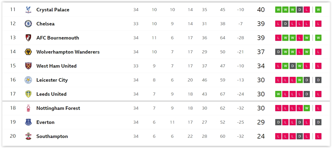This screenshot has width=332, height=148.
Task: Click the Wolverhampton Wanderers wolf crest
Action: coord(28,52)
